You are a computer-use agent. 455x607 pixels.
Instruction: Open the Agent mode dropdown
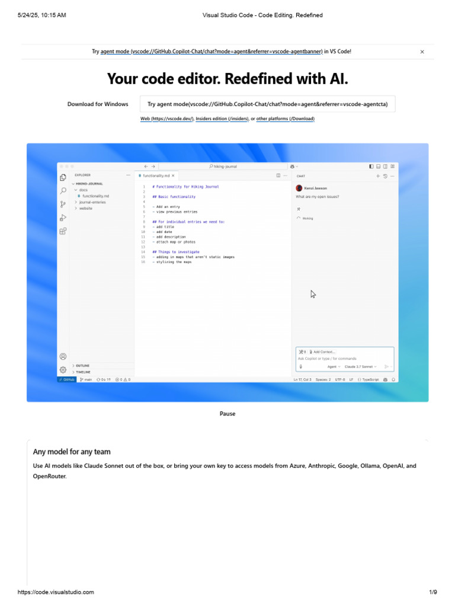pyautogui.click(x=334, y=366)
